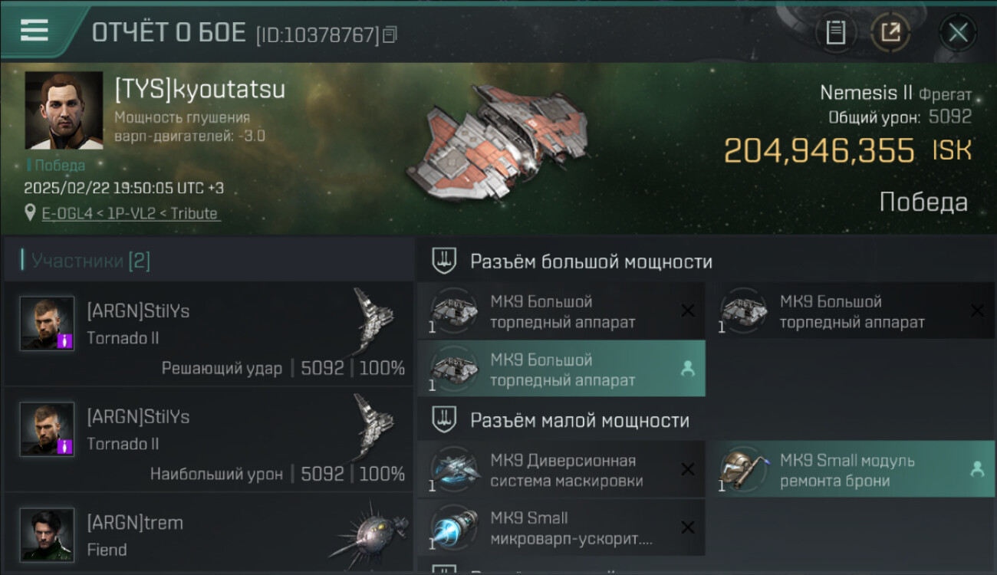Select [ARGN]trem Fiend participant entry

[x=209, y=534]
